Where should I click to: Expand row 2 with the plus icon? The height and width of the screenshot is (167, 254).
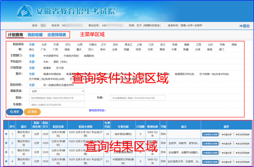[x=6, y=144]
